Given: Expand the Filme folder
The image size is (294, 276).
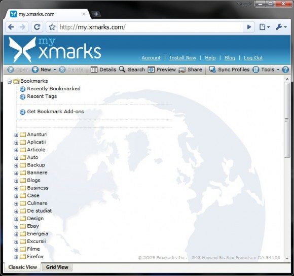Looking at the screenshot, I should tap(16, 249).
